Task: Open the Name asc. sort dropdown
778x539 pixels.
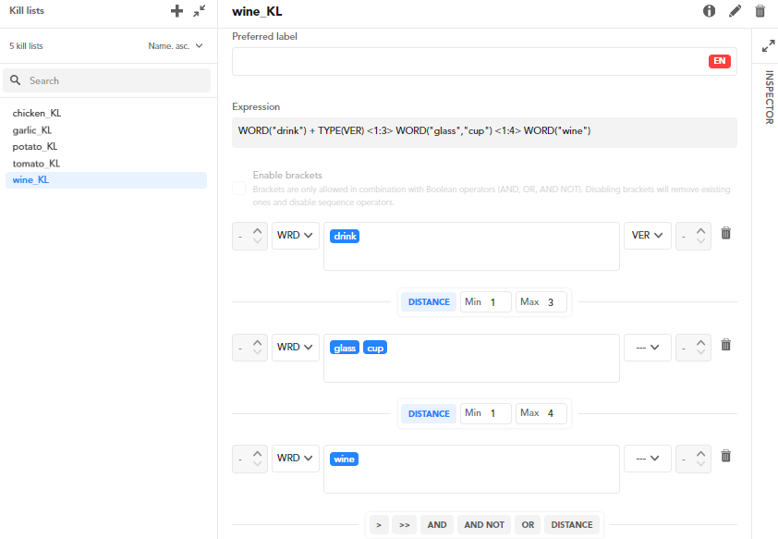Action: pyautogui.click(x=176, y=45)
